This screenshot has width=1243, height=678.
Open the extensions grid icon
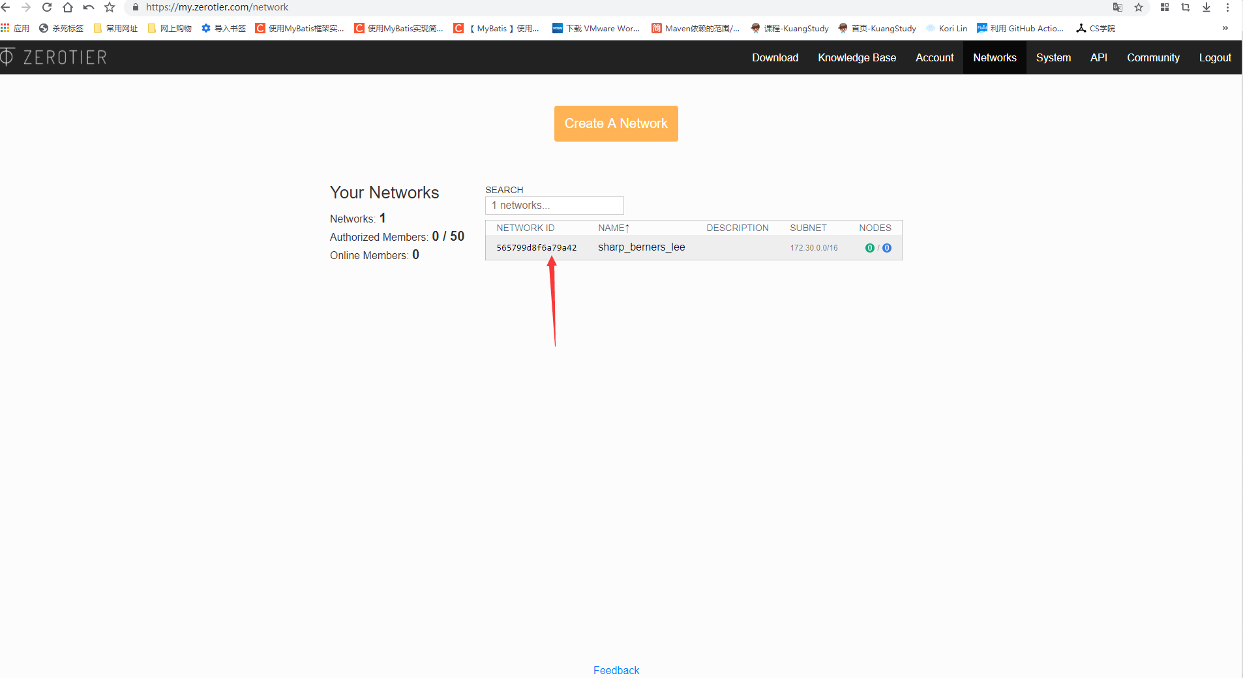click(1165, 7)
